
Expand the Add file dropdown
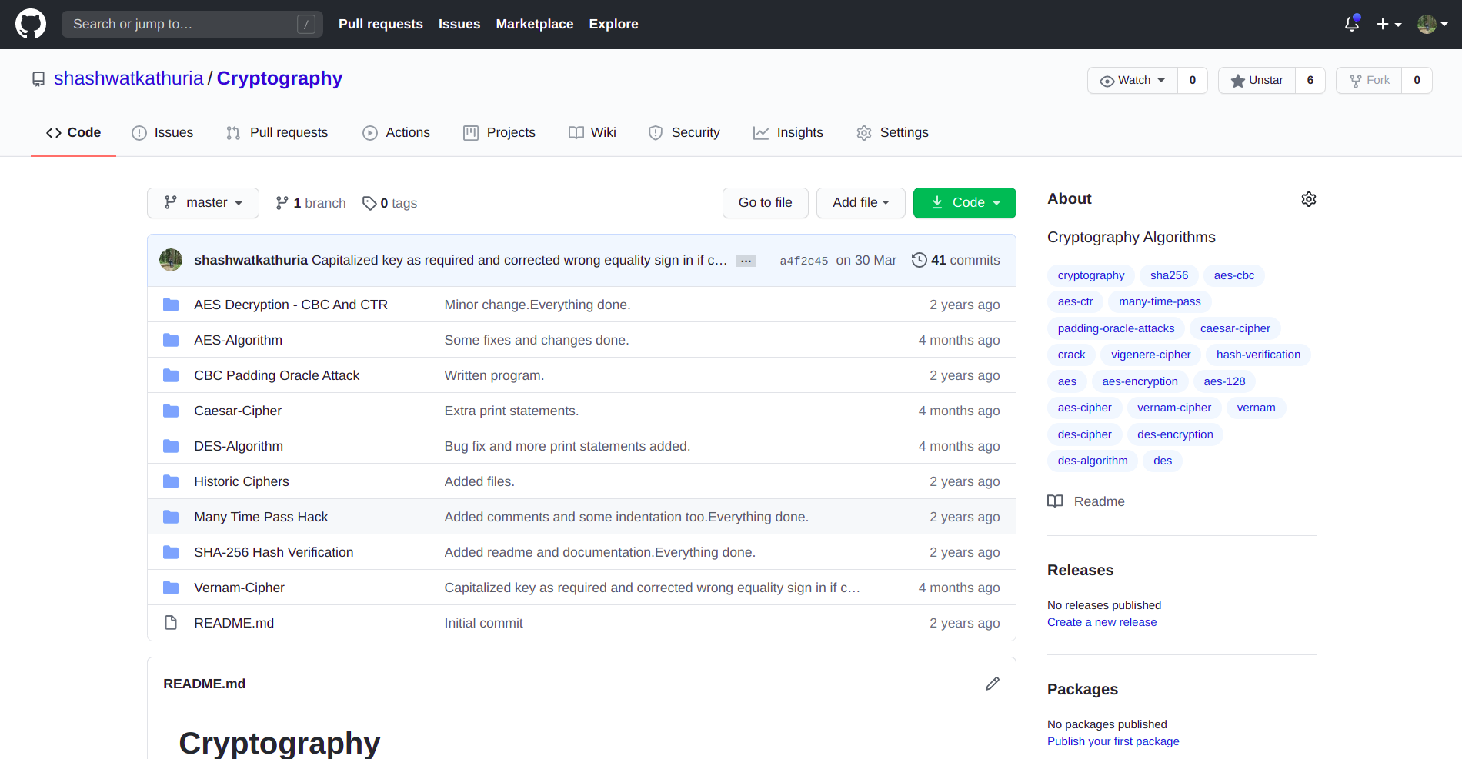860,203
